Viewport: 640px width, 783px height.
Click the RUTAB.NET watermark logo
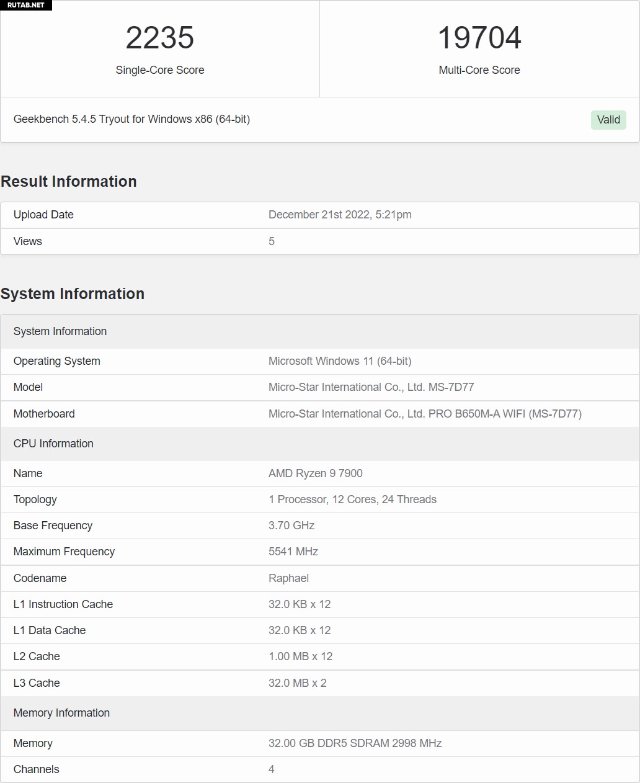coord(25,5)
